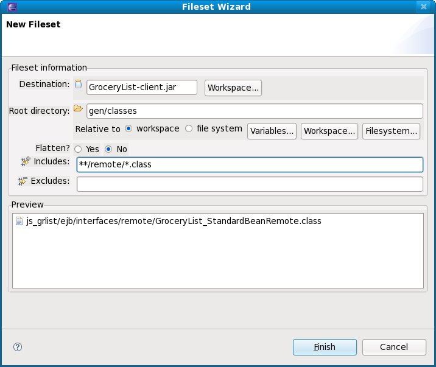Cancel the fileset wizard
This screenshot has height=367, width=436.
pos(393,347)
